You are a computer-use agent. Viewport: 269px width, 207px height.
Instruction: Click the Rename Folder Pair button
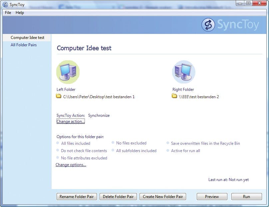pos(77,197)
